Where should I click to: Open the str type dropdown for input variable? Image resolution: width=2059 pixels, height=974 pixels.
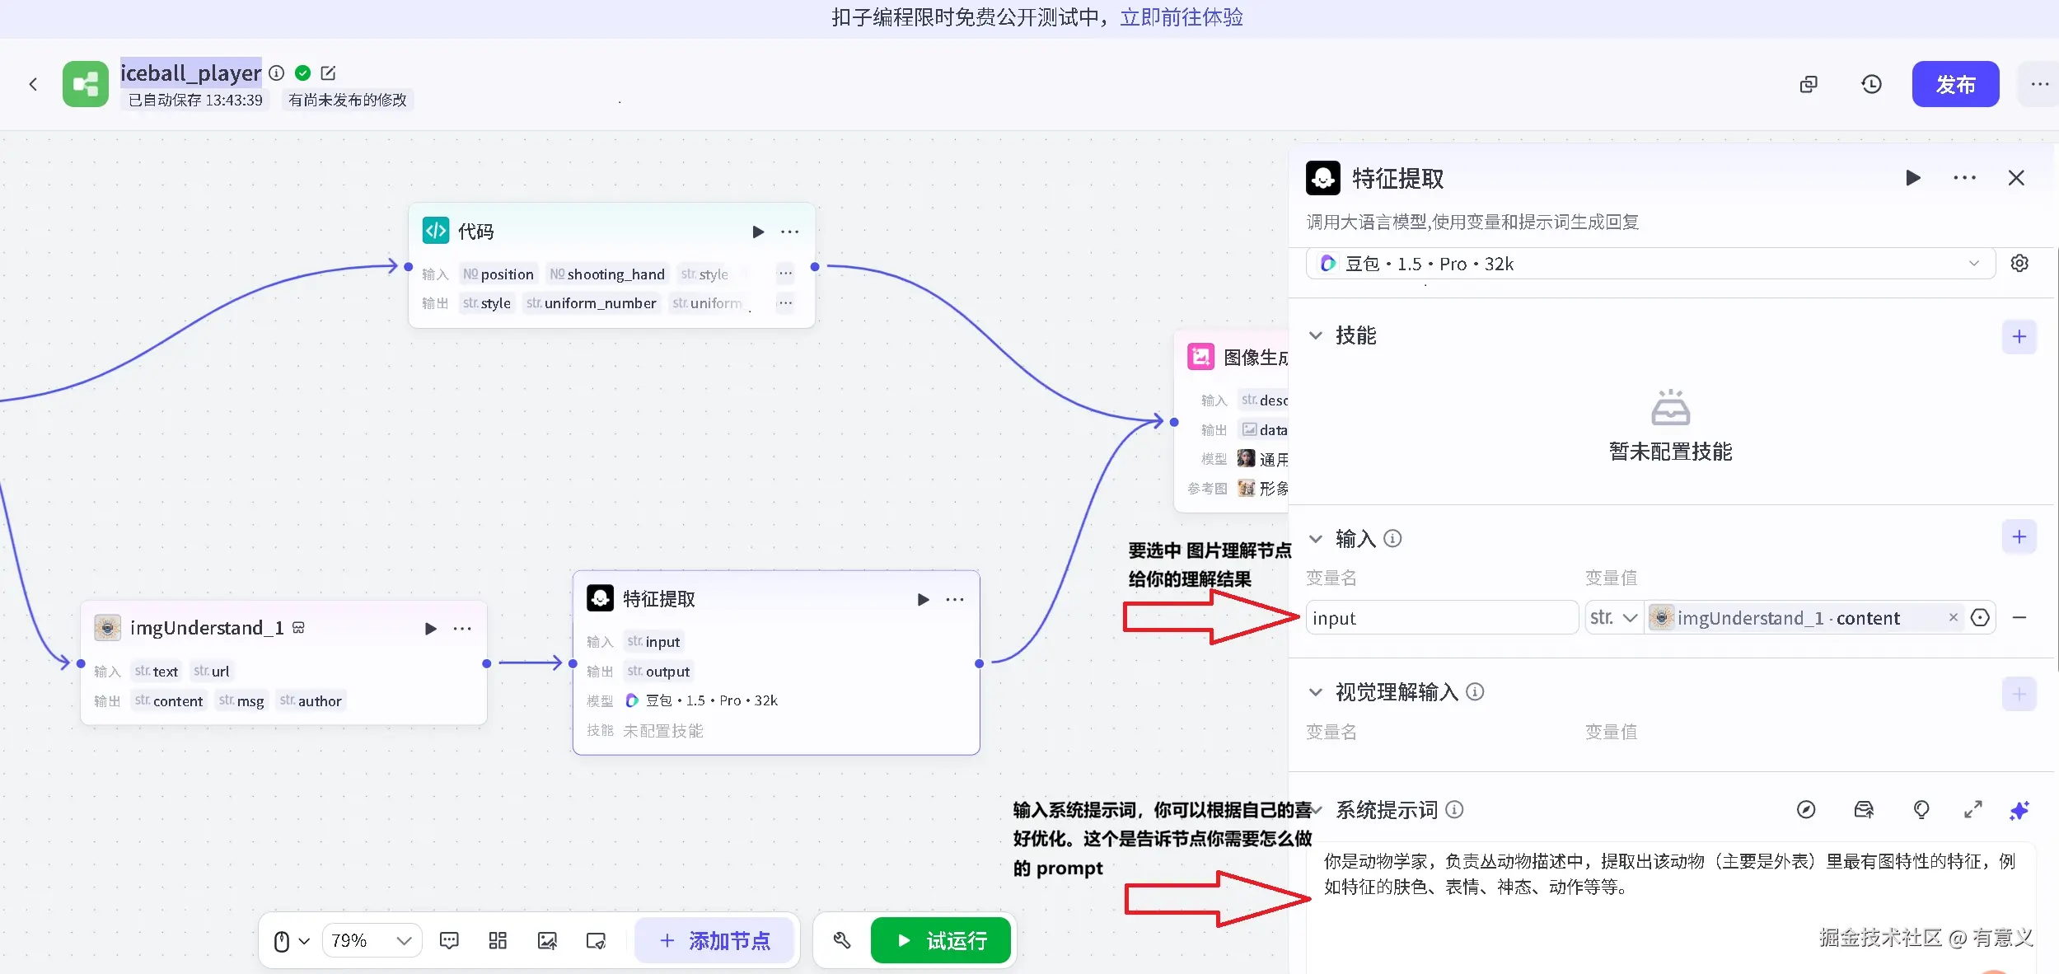click(x=1614, y=617)
